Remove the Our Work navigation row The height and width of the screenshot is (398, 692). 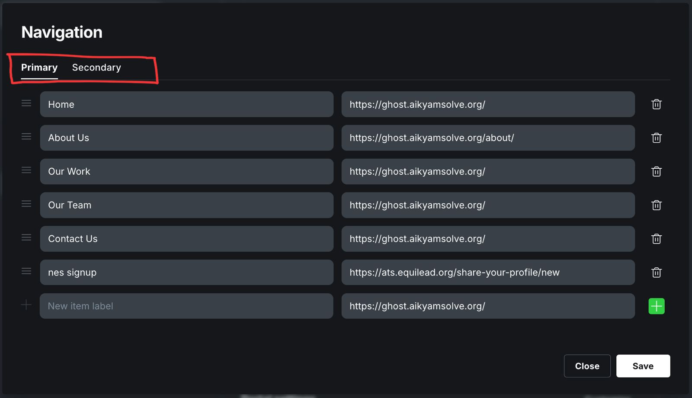656,171
